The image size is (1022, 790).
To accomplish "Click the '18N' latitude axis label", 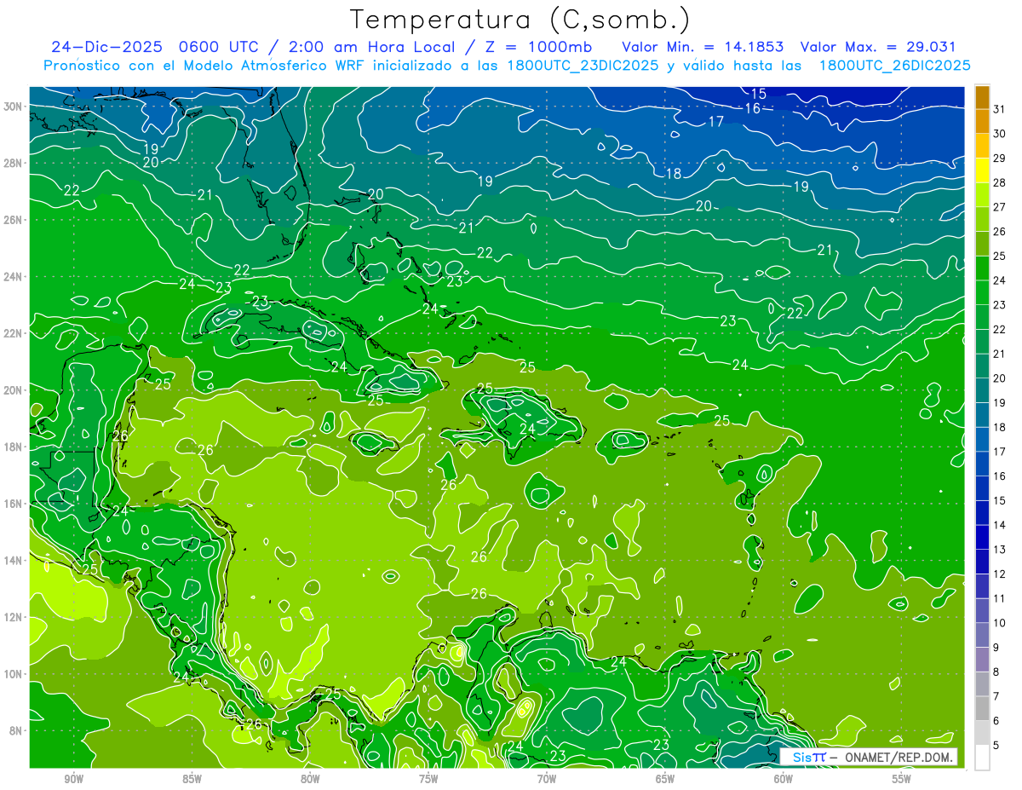I will [x=13, y=447].
